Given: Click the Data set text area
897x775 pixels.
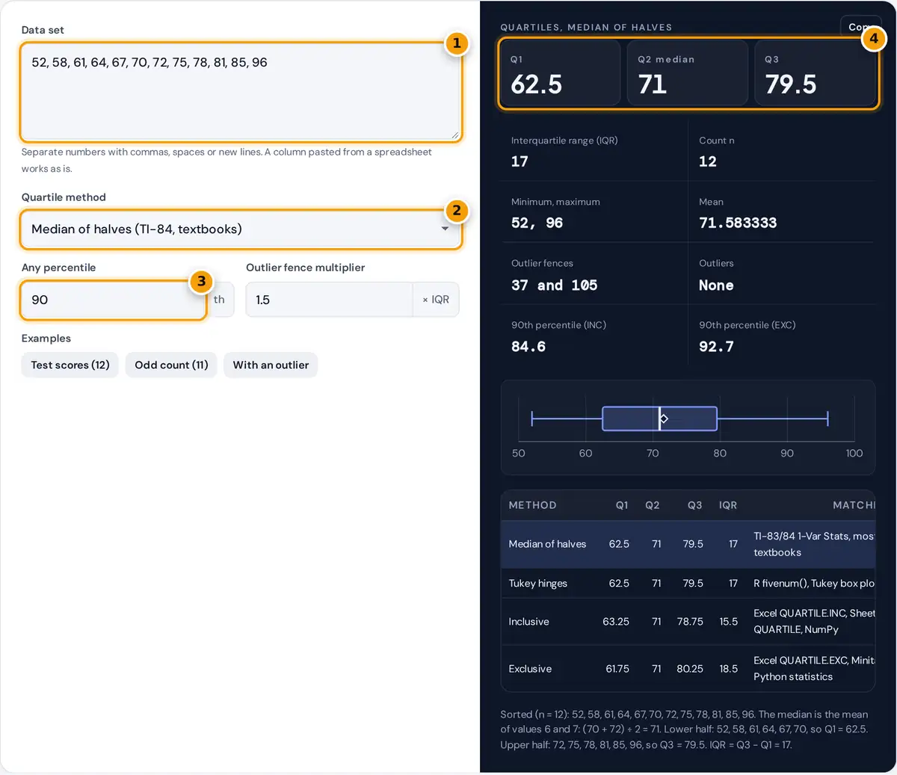Looking at the screenshot, I should (241, 92).
